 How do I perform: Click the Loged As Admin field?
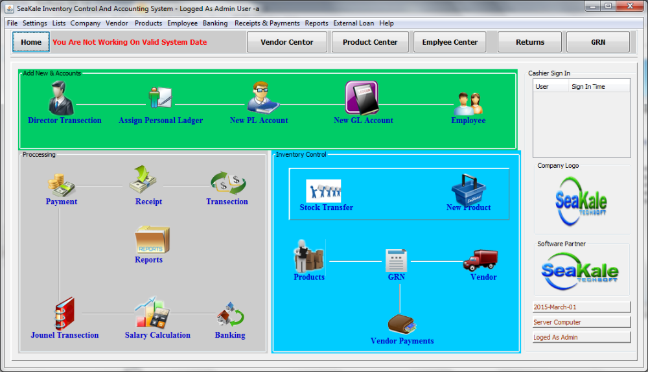coord(581,337)
